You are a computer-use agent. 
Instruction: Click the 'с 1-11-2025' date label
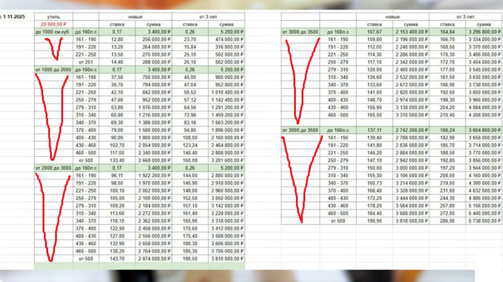pos(13,16)
